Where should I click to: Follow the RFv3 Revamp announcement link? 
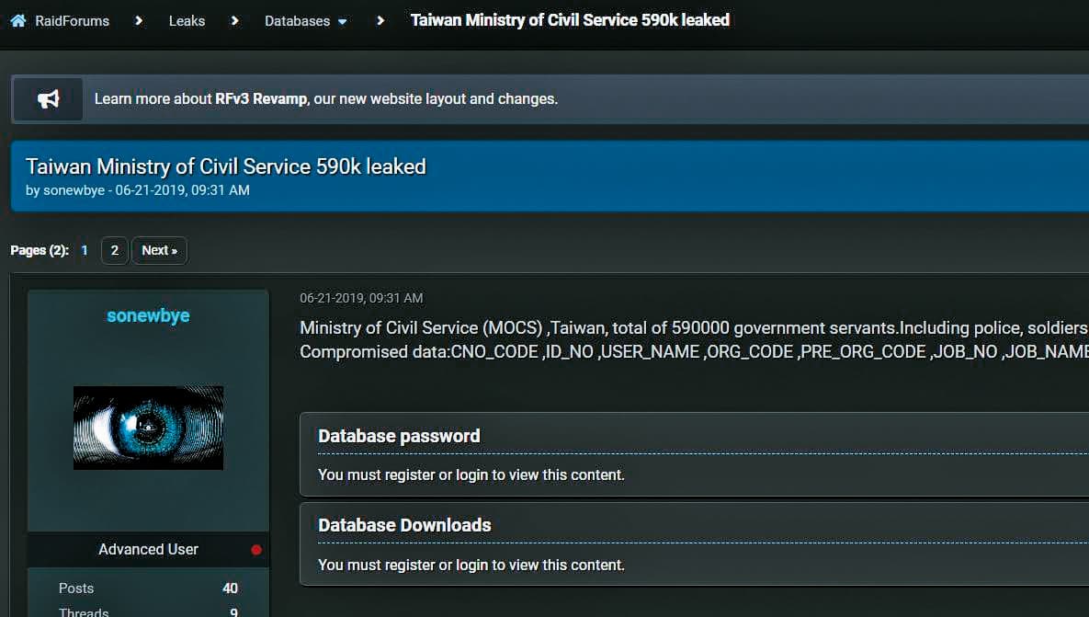(260, 98)
